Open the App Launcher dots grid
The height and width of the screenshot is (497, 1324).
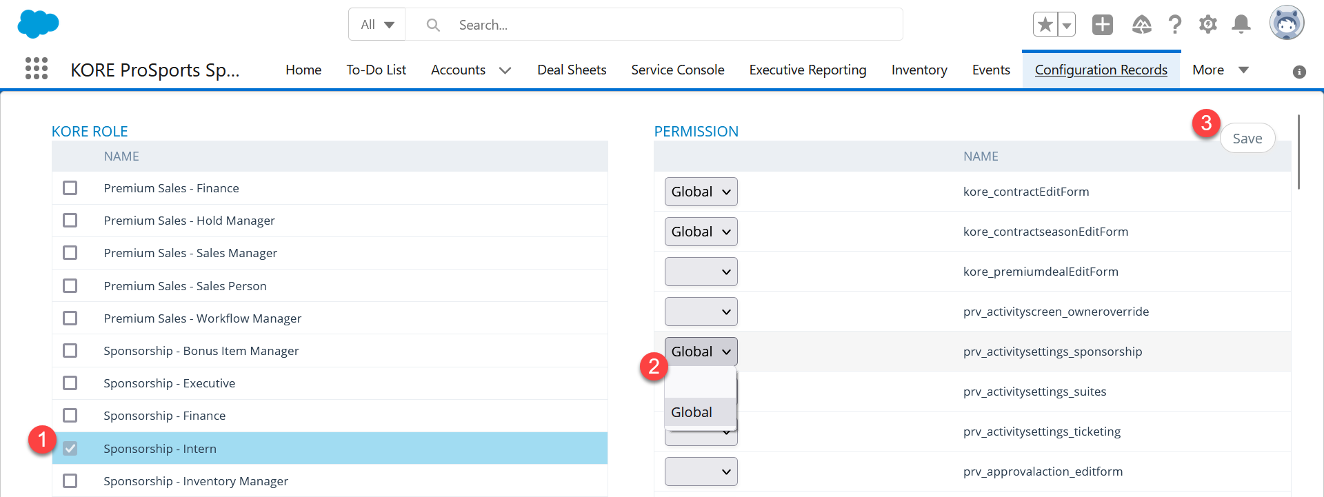click(x=37, y=68)
